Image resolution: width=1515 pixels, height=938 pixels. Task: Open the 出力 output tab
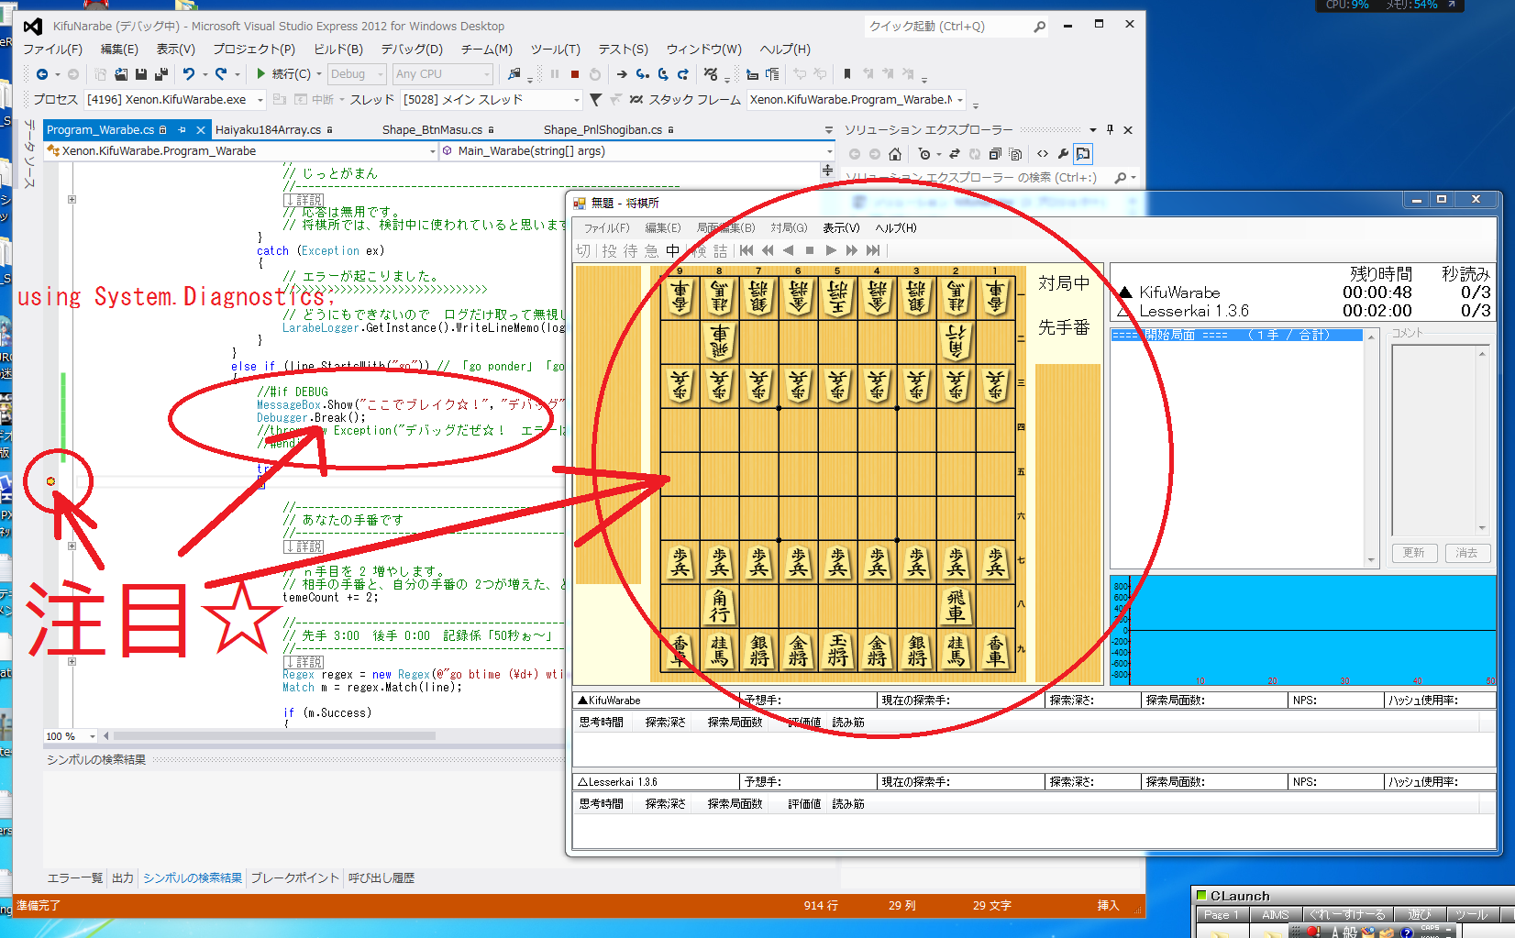(x=123, y=878)
